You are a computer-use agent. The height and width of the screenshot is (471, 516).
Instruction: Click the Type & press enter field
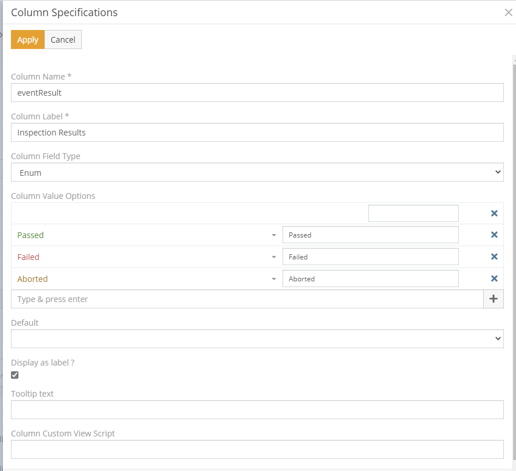click(x=247, y=299)
